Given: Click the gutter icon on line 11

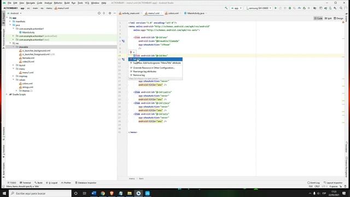Looking at the screenshot, I should 123,59.
